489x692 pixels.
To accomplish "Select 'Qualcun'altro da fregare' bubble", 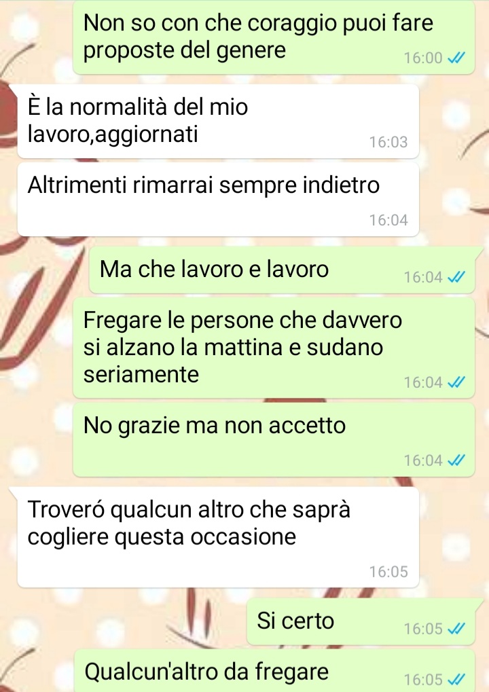I will [x=274, y=670].
